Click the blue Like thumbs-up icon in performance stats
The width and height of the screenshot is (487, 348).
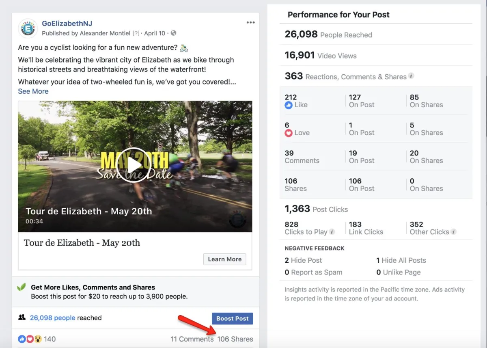289,105
